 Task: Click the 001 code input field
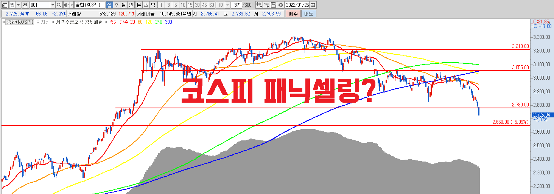tap(40, 5)
